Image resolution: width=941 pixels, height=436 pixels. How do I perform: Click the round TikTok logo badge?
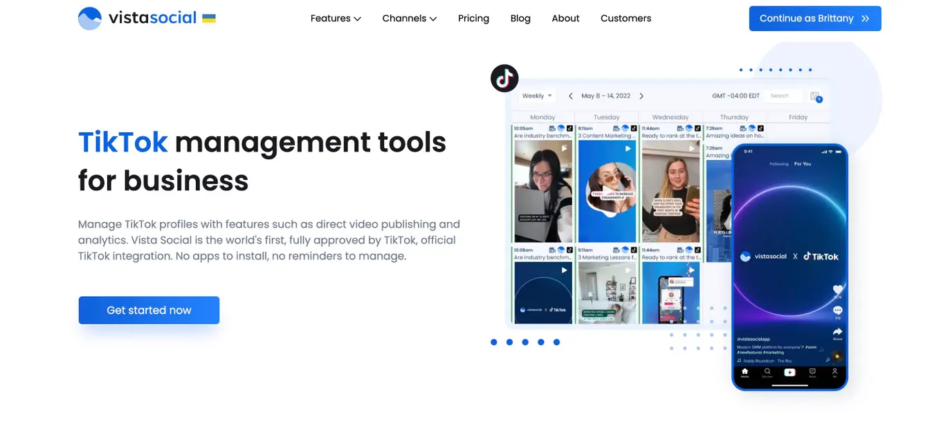tap(504, 78)
